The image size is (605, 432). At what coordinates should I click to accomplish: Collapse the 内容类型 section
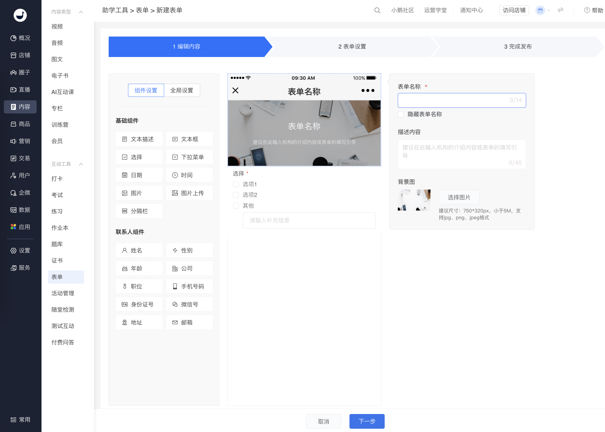(81, 12)
